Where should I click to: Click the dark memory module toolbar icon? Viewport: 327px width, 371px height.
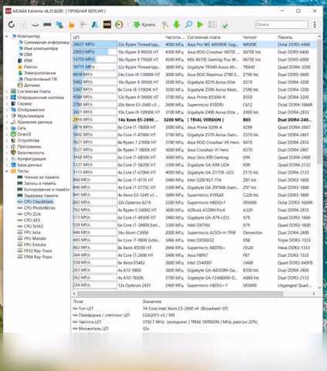click(47, 24)
